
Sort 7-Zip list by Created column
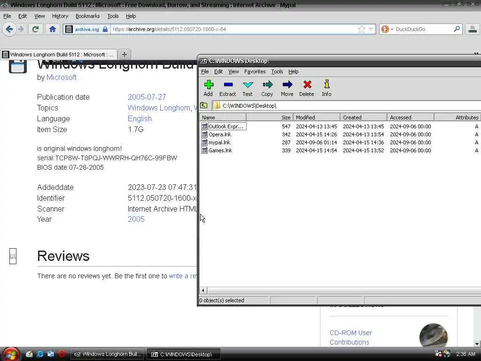coord(364,117)
